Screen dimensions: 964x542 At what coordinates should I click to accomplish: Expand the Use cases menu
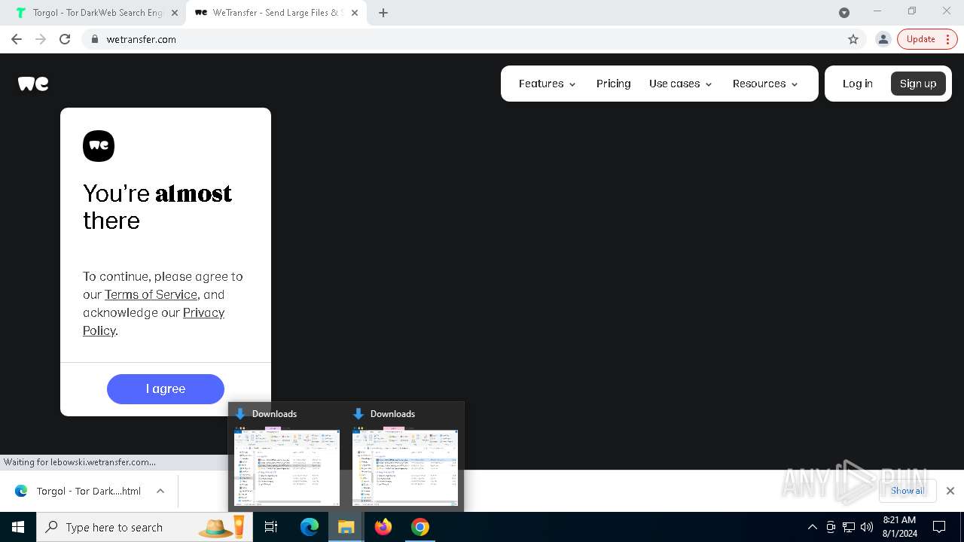[681, 84]
